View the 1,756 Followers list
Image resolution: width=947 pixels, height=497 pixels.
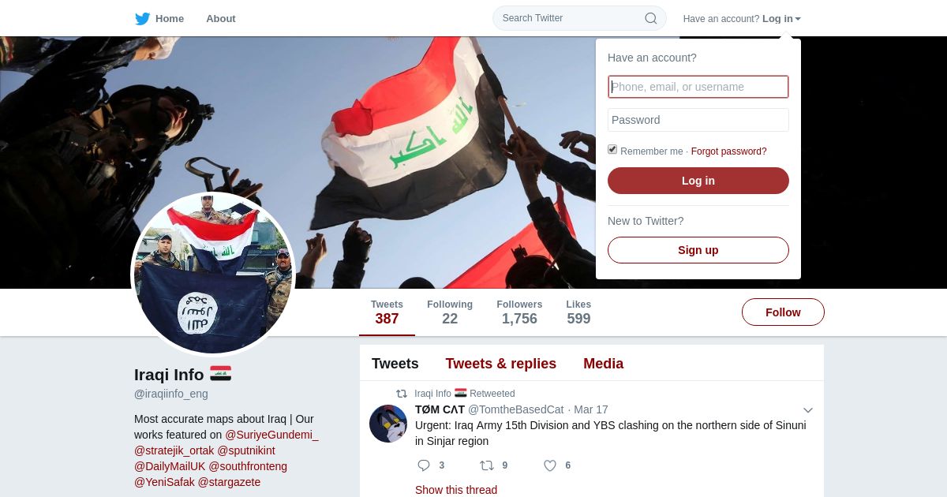(x=519, y=312)
